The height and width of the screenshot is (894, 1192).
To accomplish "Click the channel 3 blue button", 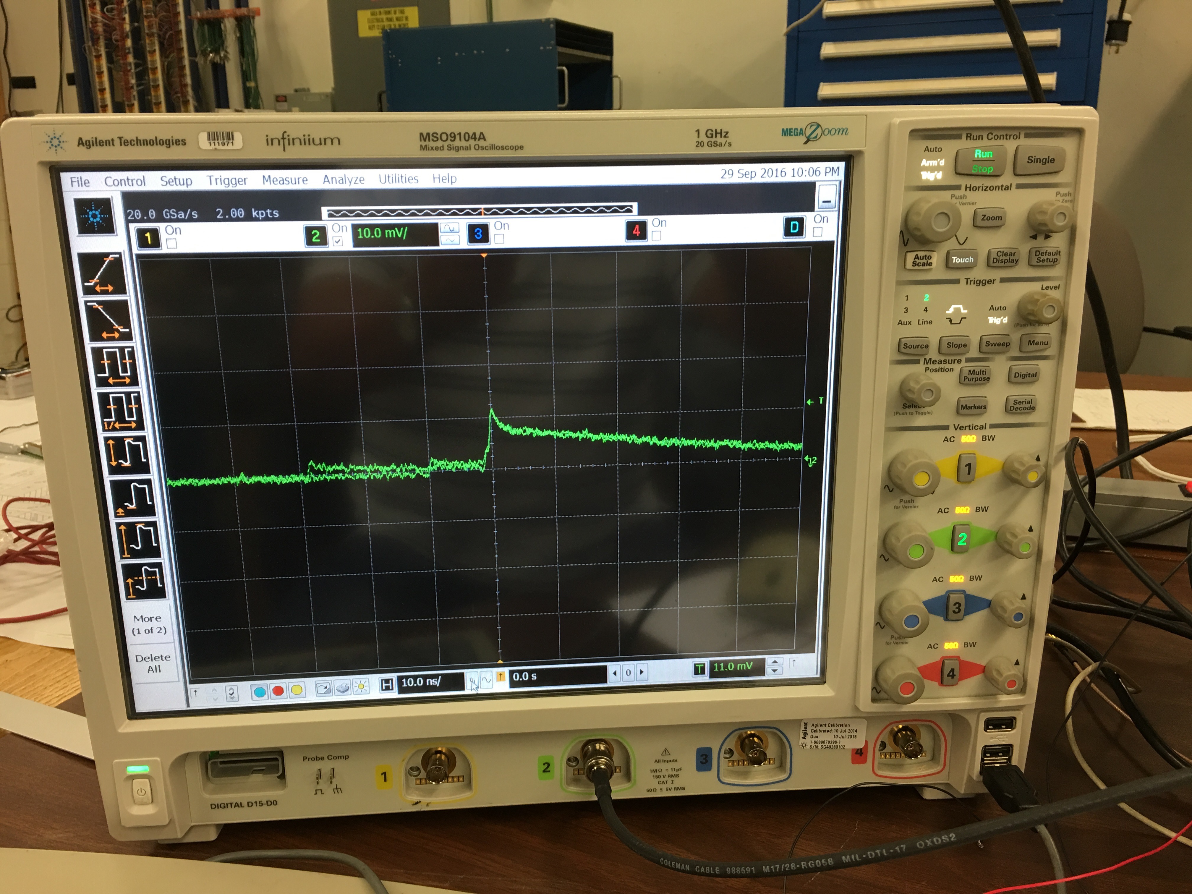I will click(x=478, y=233).
